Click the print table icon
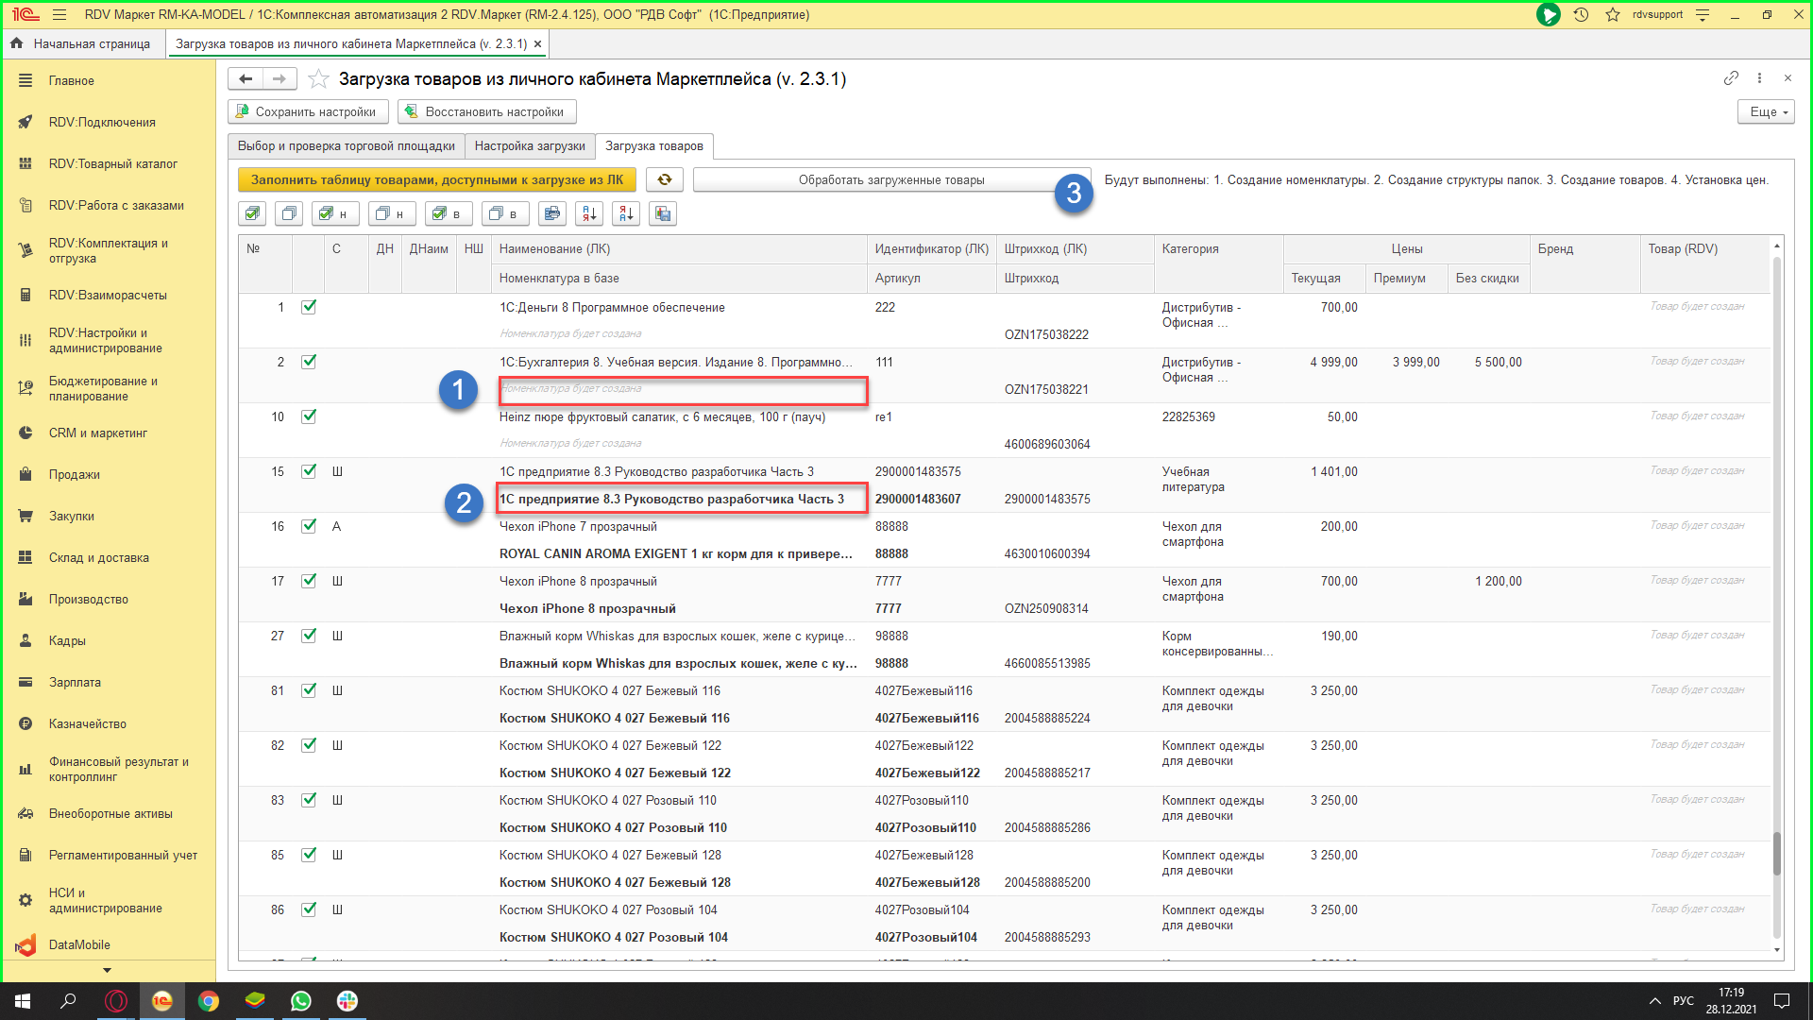This screenshot has height=1020, width=1813. coord(552,214)
